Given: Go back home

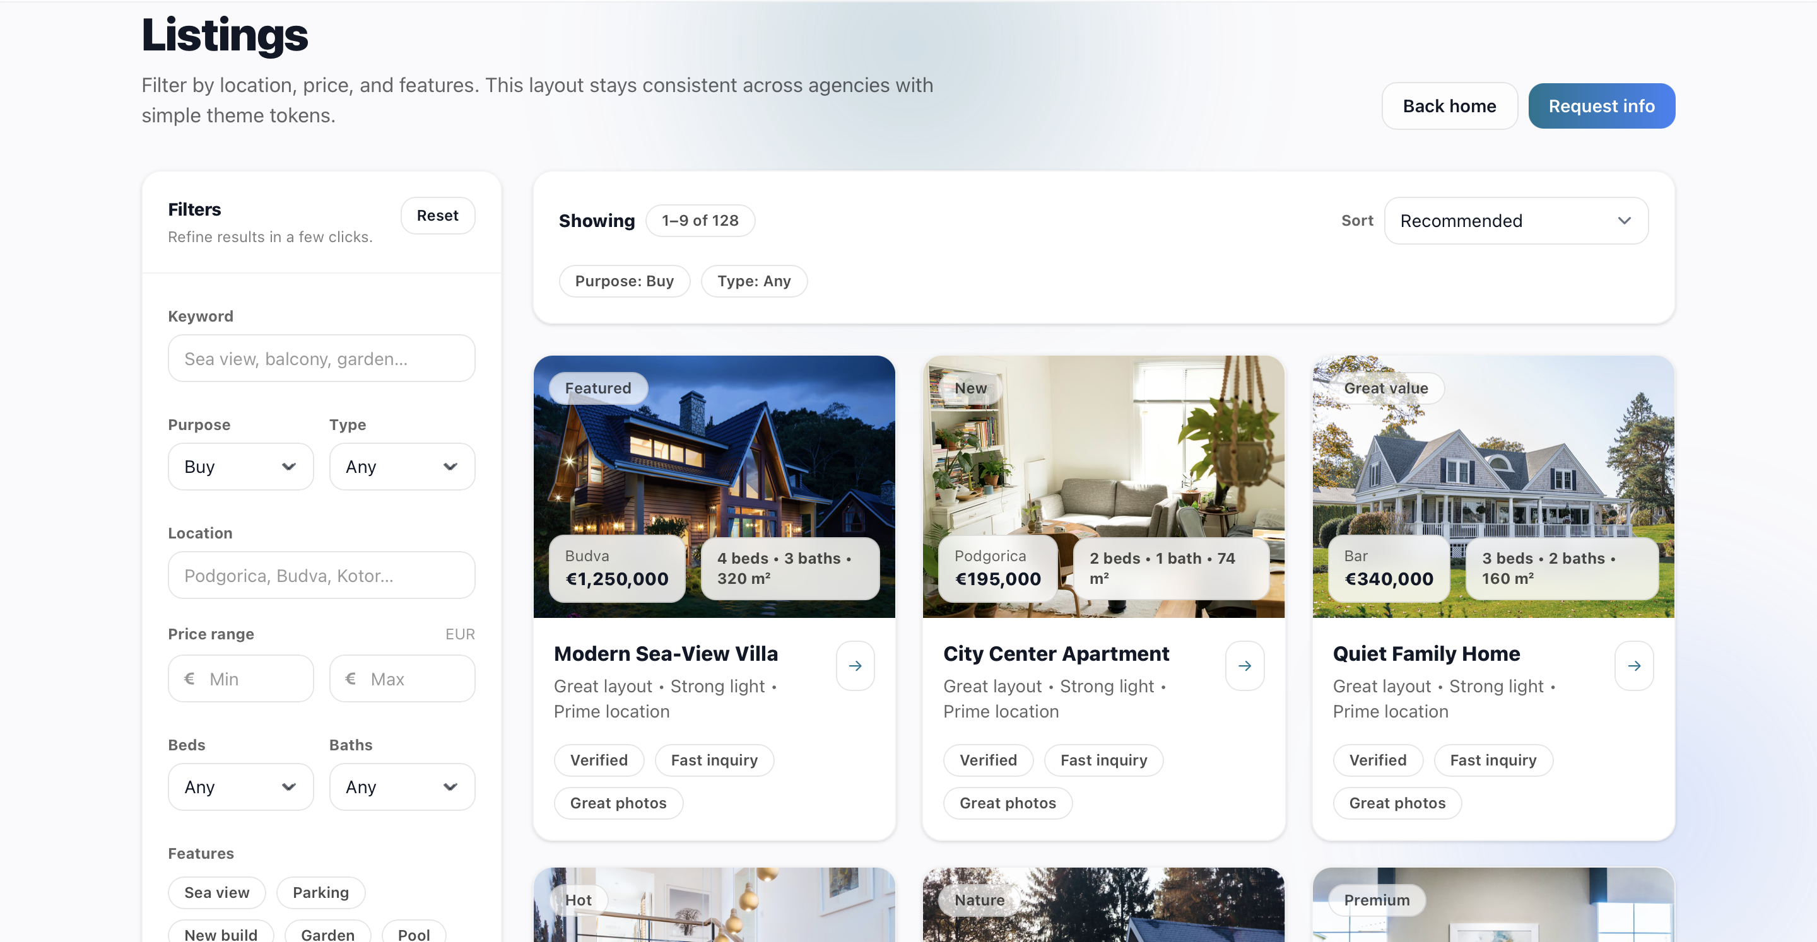Looking at the screenshot, I should (x=1450, y=106).
